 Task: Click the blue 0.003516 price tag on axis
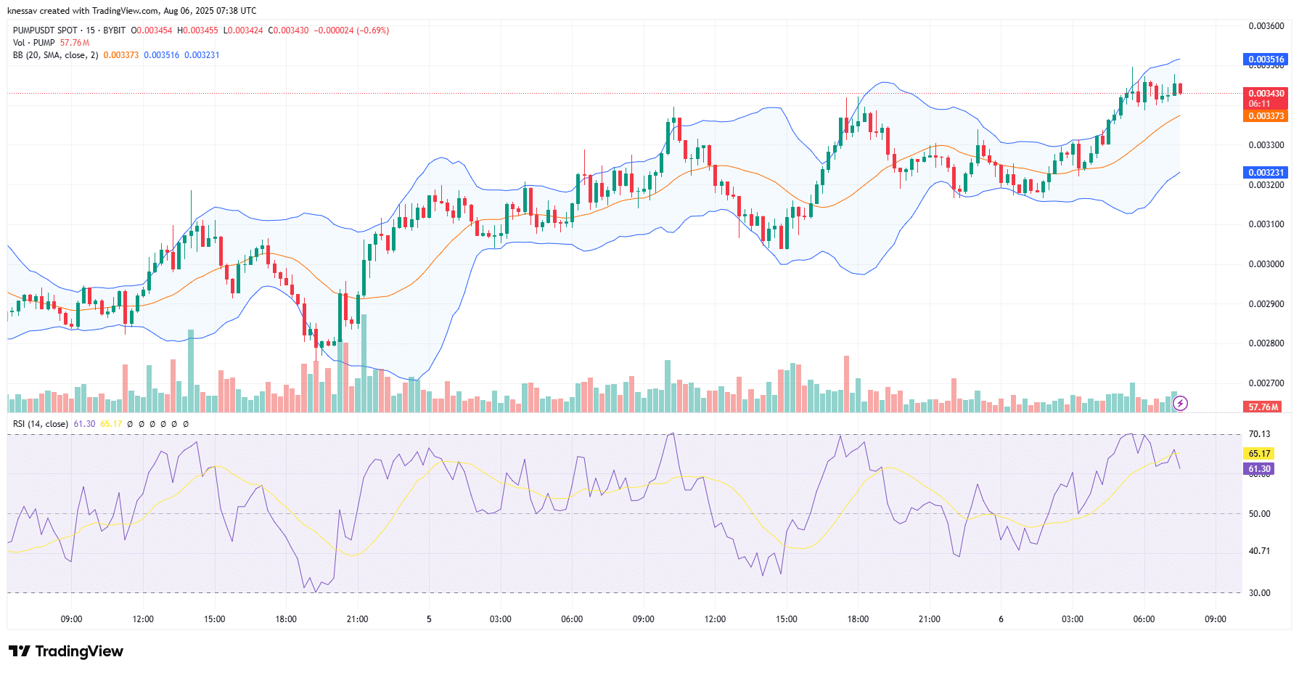click(x=1266, y=60)
